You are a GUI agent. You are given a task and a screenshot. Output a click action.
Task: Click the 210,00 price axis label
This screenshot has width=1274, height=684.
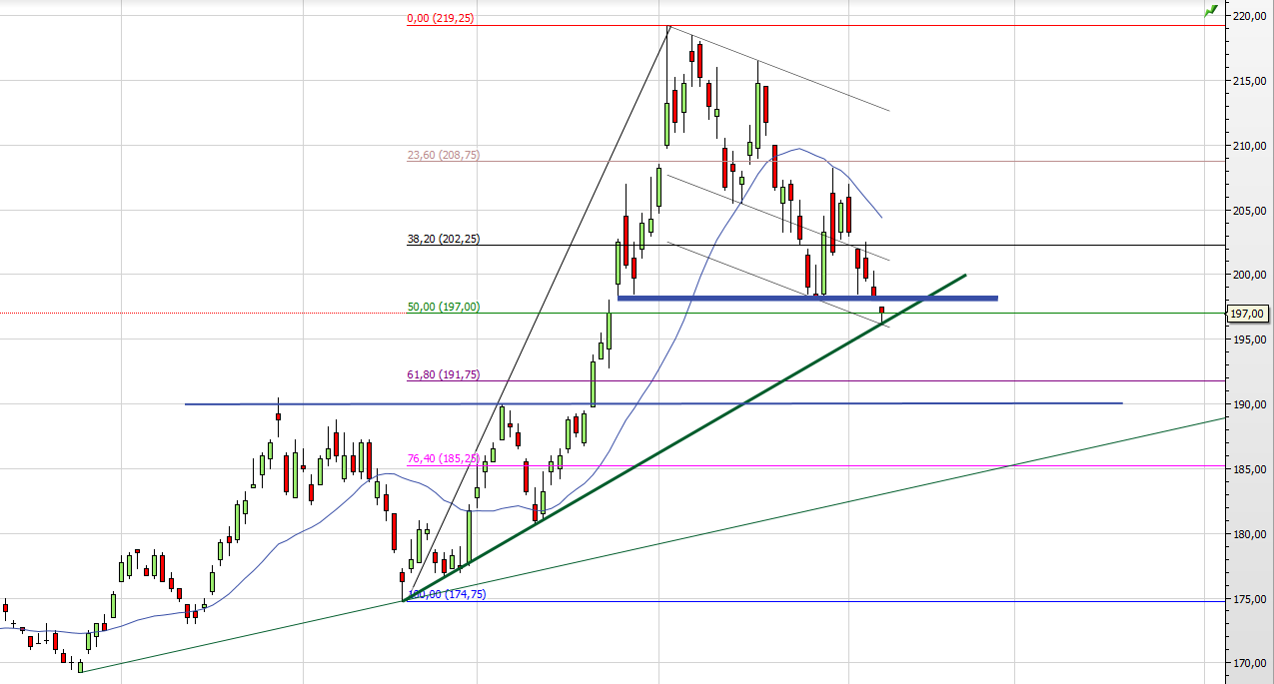coord(1250,146)
